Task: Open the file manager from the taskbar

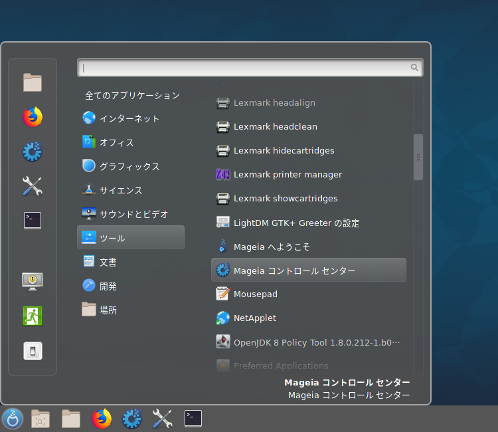Action: (x=71, y=419)
